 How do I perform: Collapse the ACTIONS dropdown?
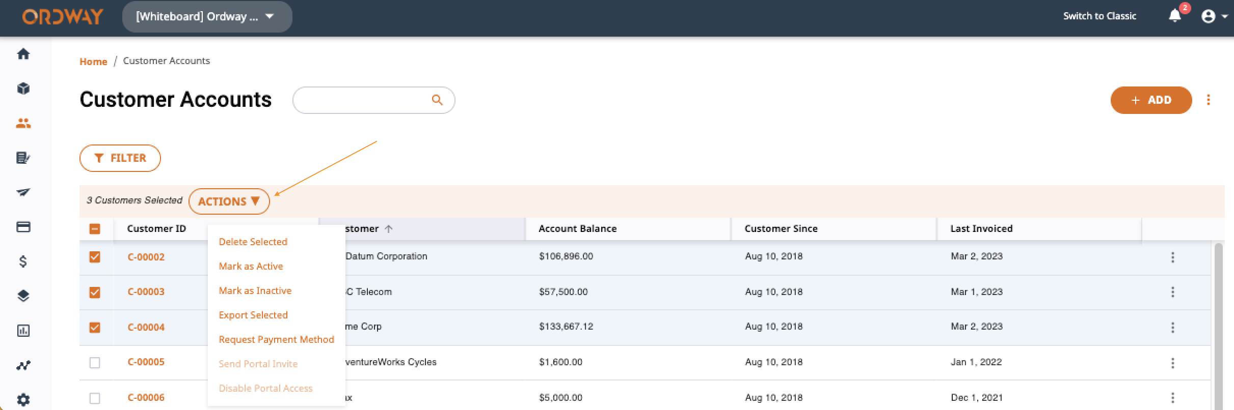point(229,201)
